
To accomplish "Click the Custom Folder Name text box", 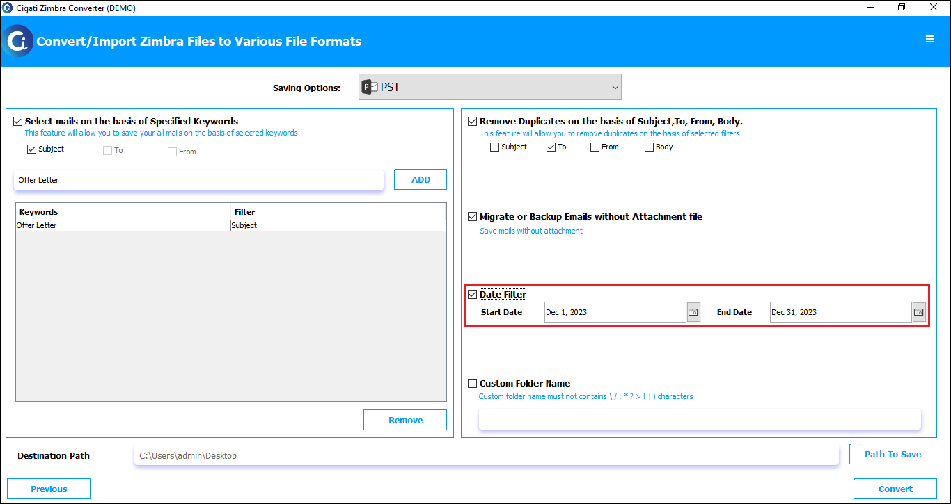I will pos(700,419).
